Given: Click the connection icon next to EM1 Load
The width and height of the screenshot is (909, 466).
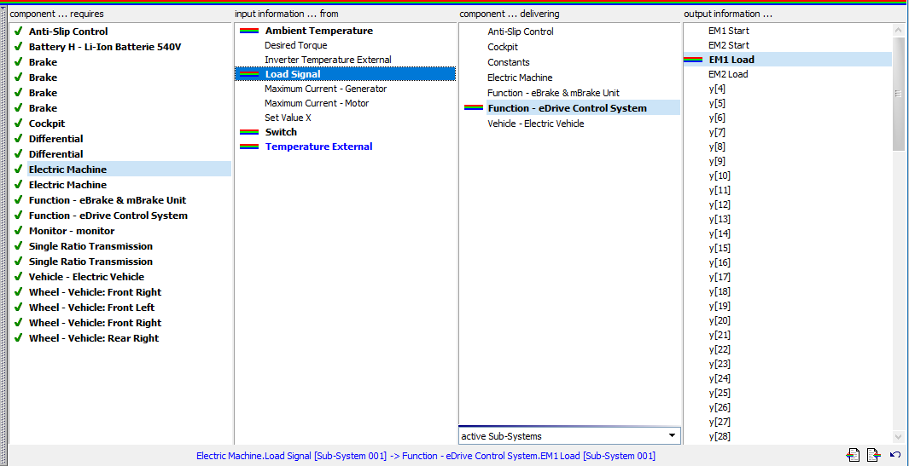Looking at the screenshot, I should point(694,60).
